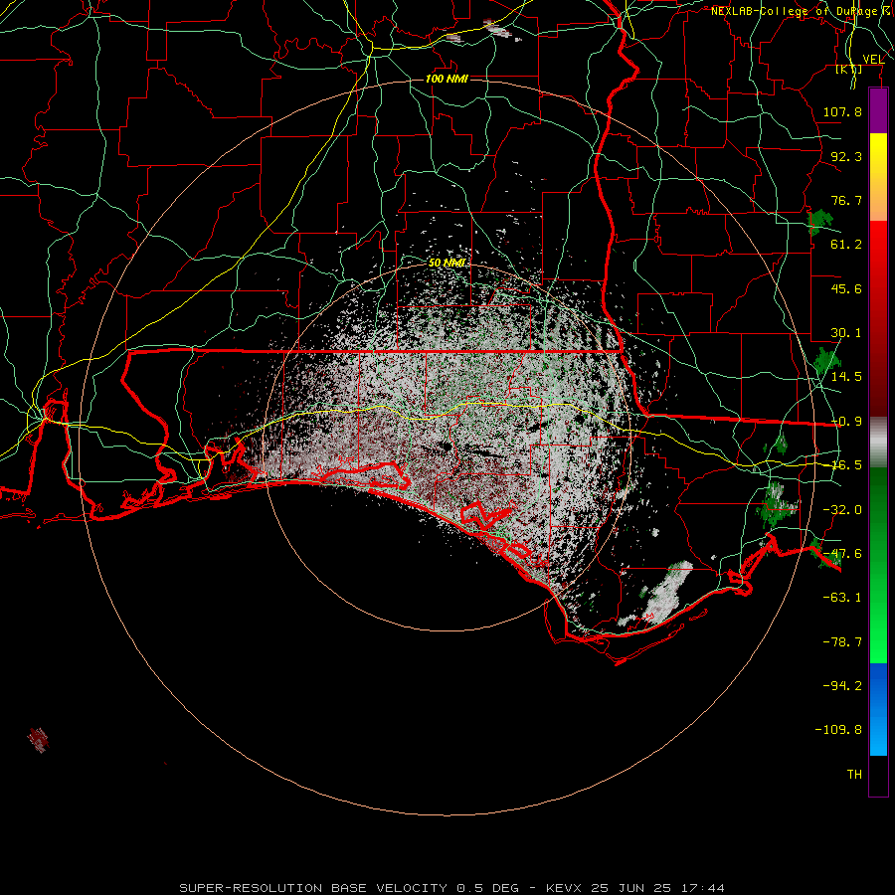
Task: Select the 61.2 value on the velocity scale
Action: (846, 245)
